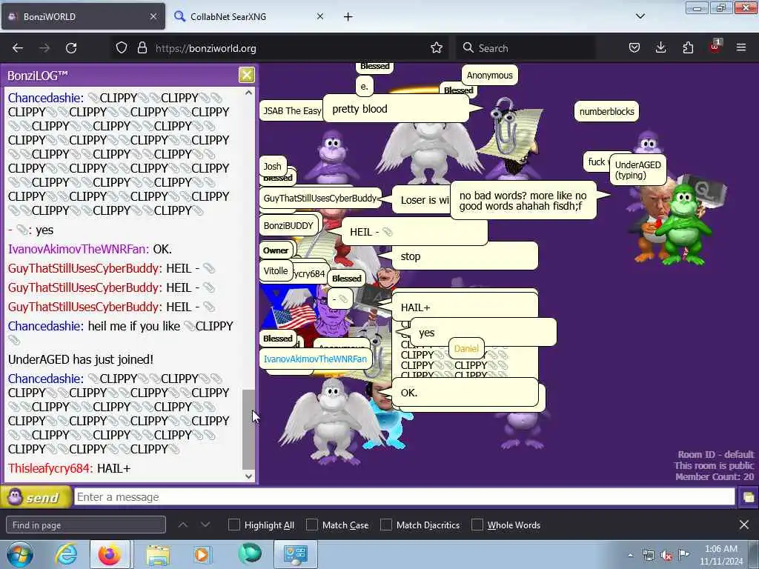Open the Pocket save icon
759x569 pixels.
tap(634, 48)
